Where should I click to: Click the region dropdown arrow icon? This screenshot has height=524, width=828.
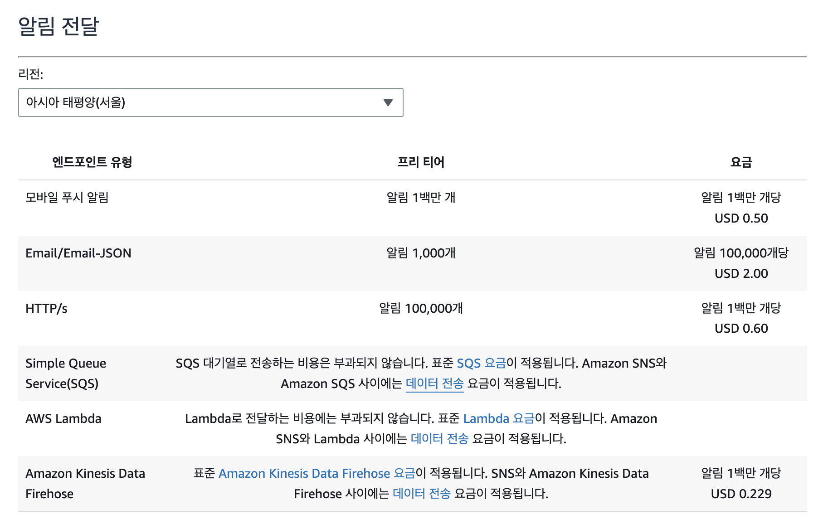(x=388, y=102)
